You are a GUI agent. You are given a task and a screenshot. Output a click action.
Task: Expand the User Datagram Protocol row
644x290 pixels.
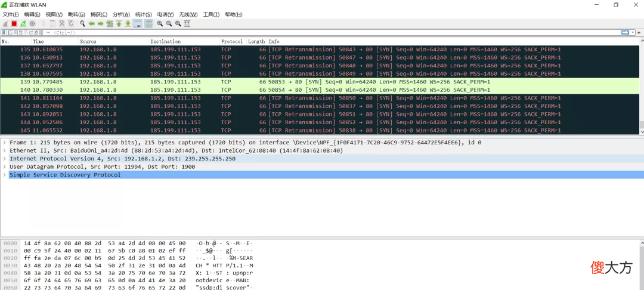4,166
